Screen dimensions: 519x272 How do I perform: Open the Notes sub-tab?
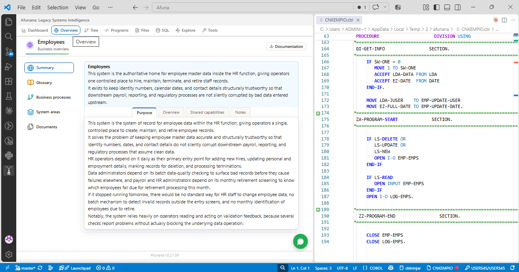(240, 112)
